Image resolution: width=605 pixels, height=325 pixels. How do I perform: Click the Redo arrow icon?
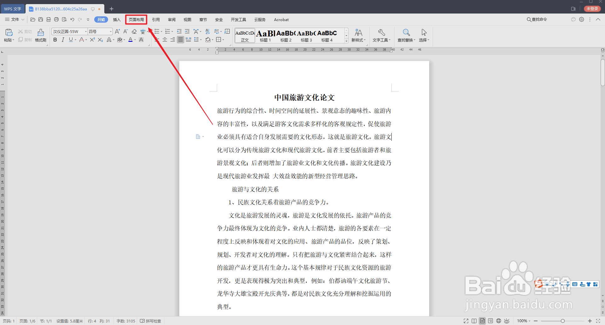pyautogui.click(x=80, y=19)
